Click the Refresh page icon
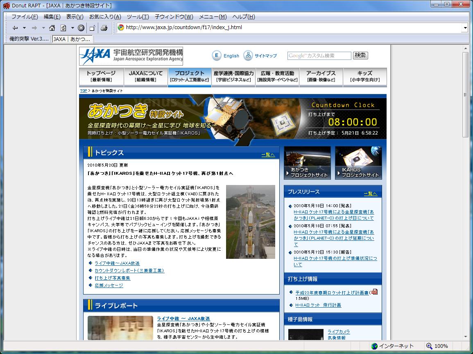This screenshot has height=354, width=473. pos(63,28)
